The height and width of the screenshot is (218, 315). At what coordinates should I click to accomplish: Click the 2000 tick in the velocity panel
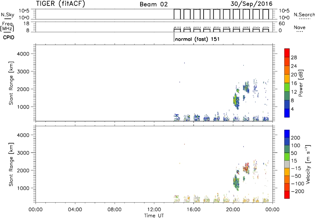[x=23, y=170]
